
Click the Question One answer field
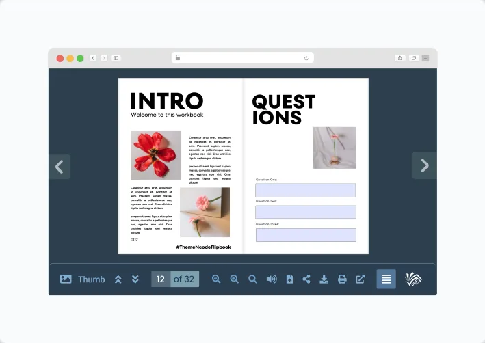306,191
